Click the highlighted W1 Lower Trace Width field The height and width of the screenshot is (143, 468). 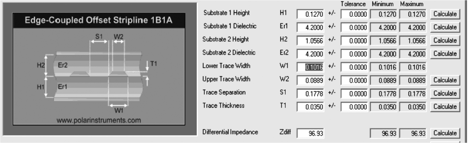310,67
